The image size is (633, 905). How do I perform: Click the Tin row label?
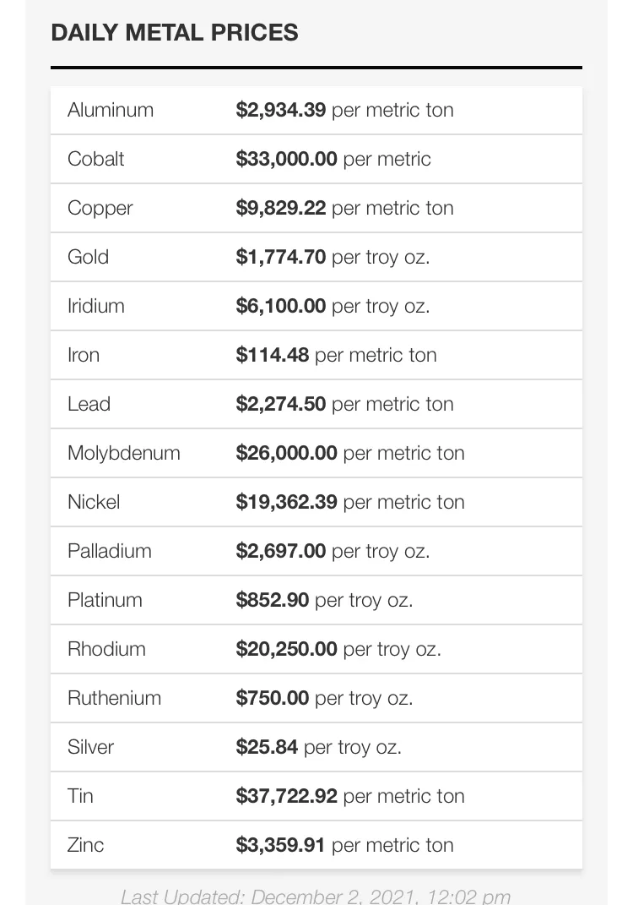(x=80, y=796)
